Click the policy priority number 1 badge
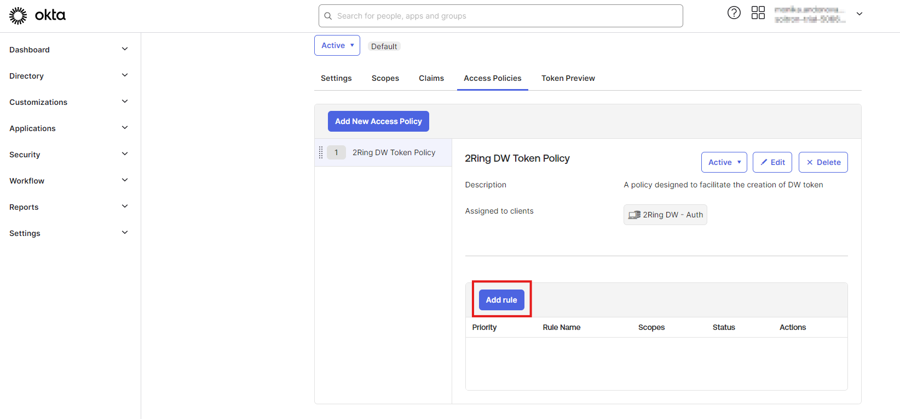The width and height of the screenshot is (900, 419). click(x=336, y=152)
